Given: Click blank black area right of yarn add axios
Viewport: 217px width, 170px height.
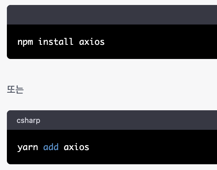Looking at the screenshot, I should [x=153, y=147].
